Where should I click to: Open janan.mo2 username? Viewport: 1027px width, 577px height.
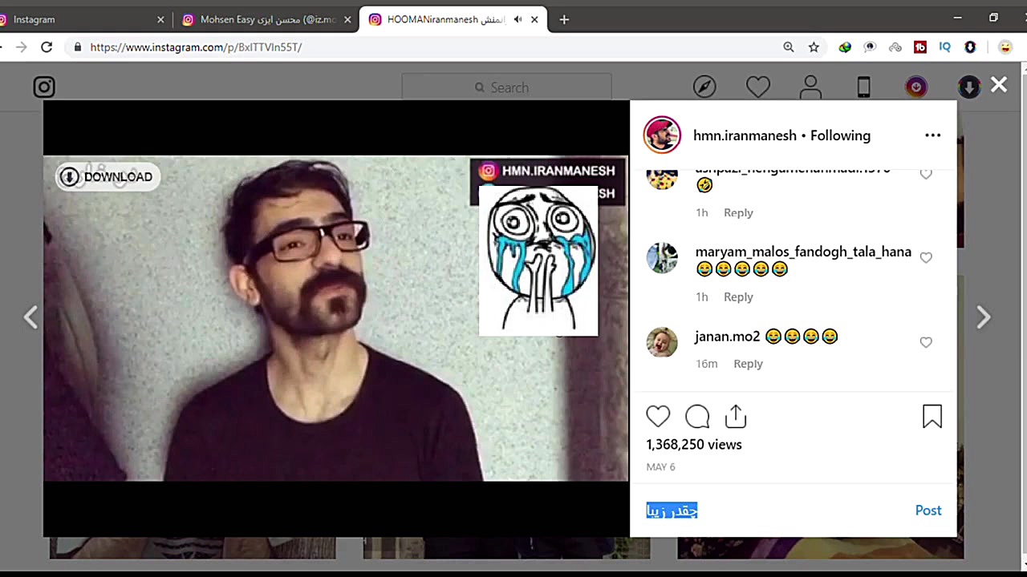tap(727, 337)
